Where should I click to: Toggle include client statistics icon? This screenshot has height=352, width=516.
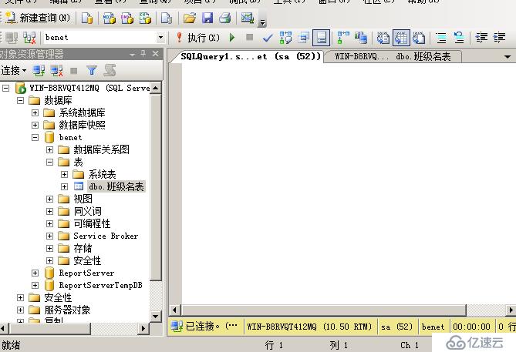click(x=361, y=38)
